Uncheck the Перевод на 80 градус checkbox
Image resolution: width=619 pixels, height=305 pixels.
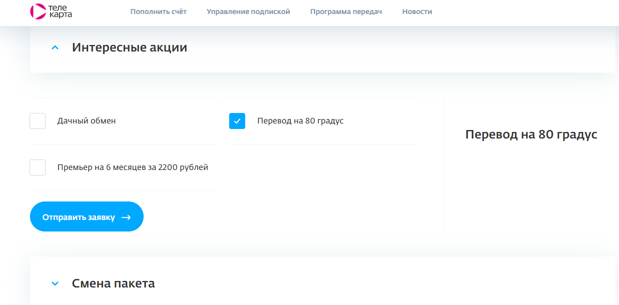click(x=237, y=121)
